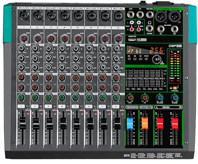Screen dimensions: 198x164
Task: Click the highest-frequency graphic equalizer slider
Action: [161, 78]
